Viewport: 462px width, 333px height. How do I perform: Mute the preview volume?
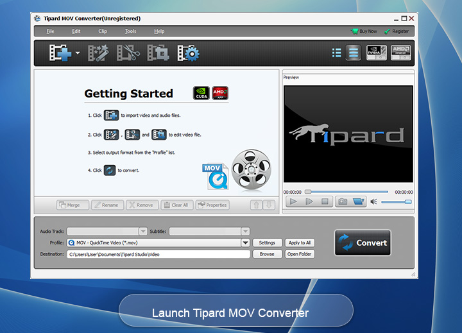373,202
